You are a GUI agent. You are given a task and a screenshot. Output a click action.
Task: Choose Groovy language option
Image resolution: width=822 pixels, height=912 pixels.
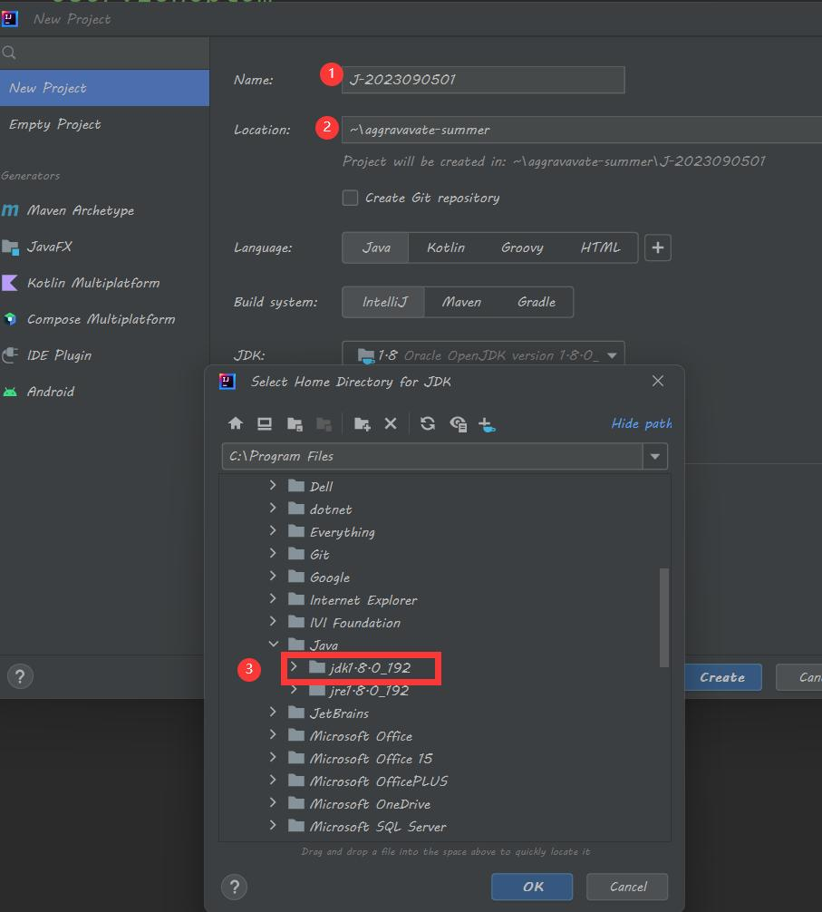click(522, 247)
